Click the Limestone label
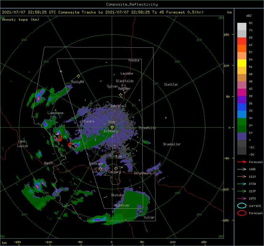Screen dimensions: 264x246 point(55,113)
